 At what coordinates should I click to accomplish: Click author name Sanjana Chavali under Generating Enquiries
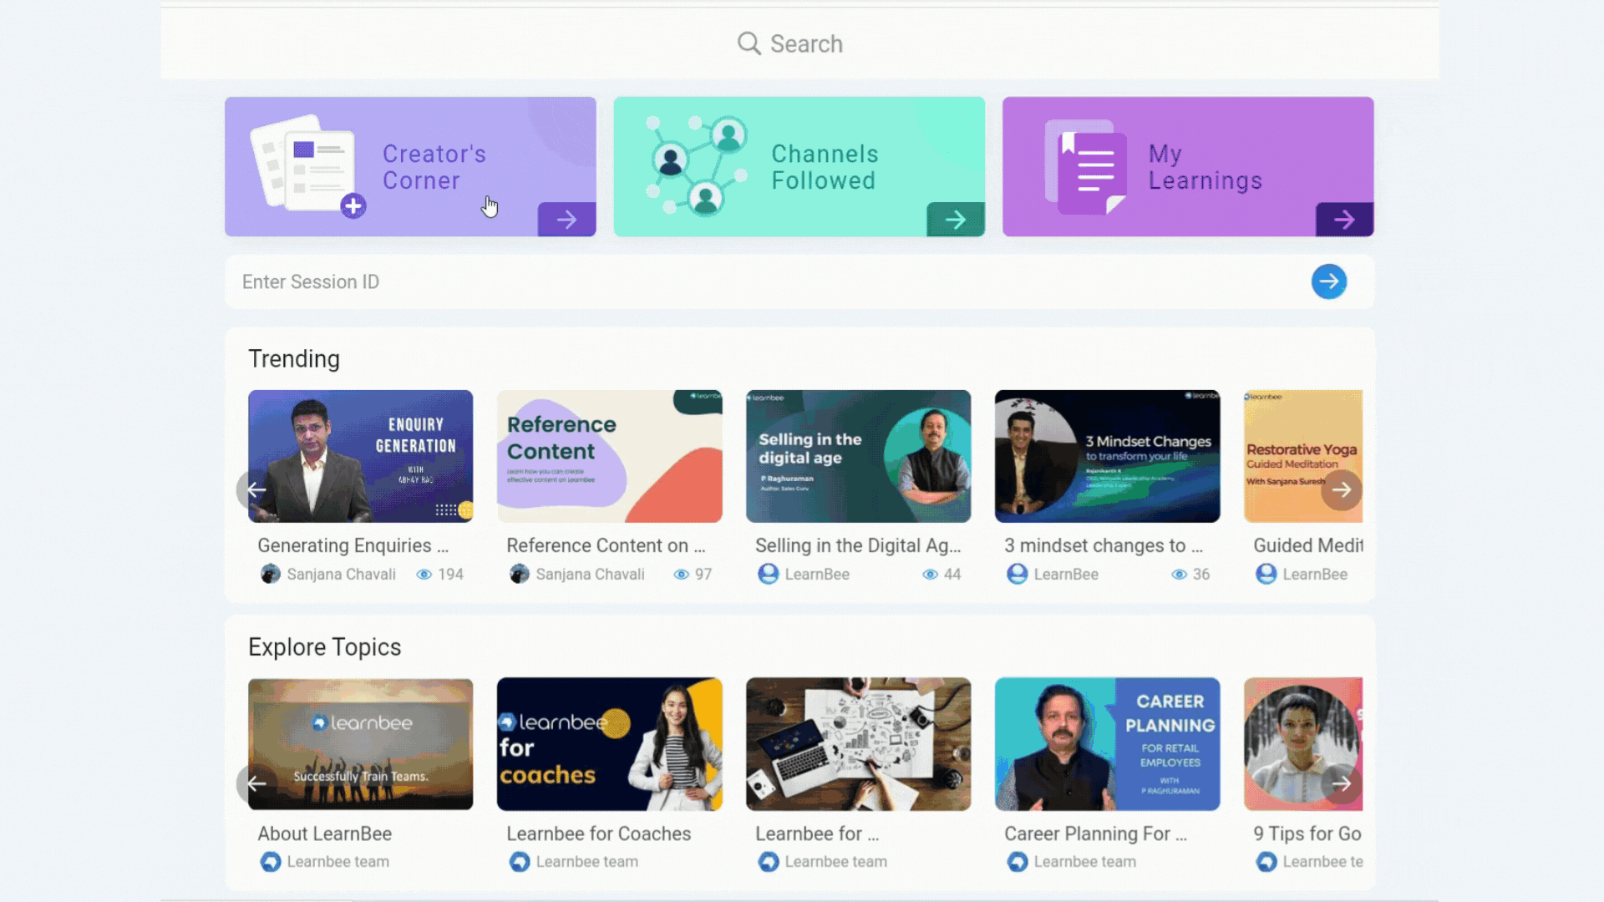point(341,575)
